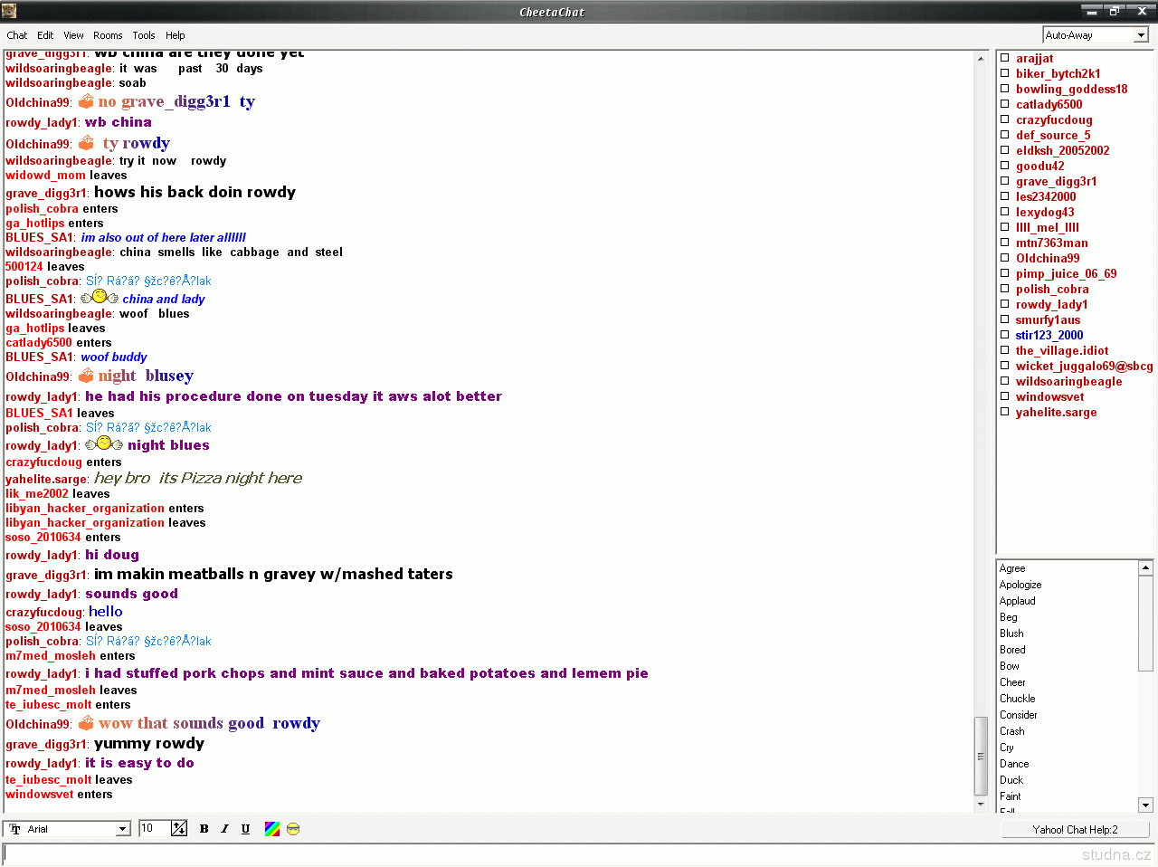Open the sunglasses smiley emoticon picker
1158x867 pixels.
click(x=293, y=829)
